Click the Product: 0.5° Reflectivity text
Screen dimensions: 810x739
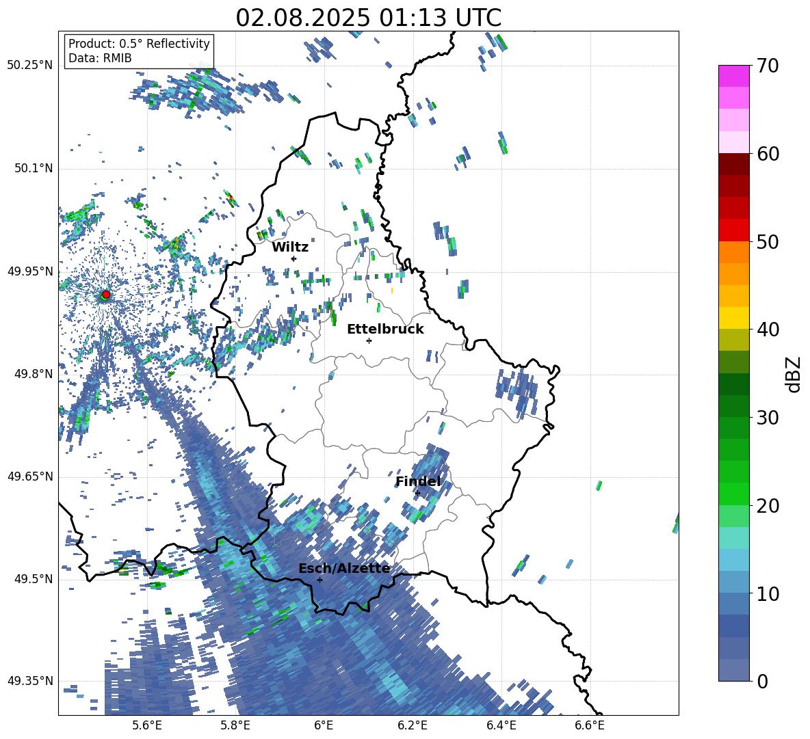[x=139, y=43]
